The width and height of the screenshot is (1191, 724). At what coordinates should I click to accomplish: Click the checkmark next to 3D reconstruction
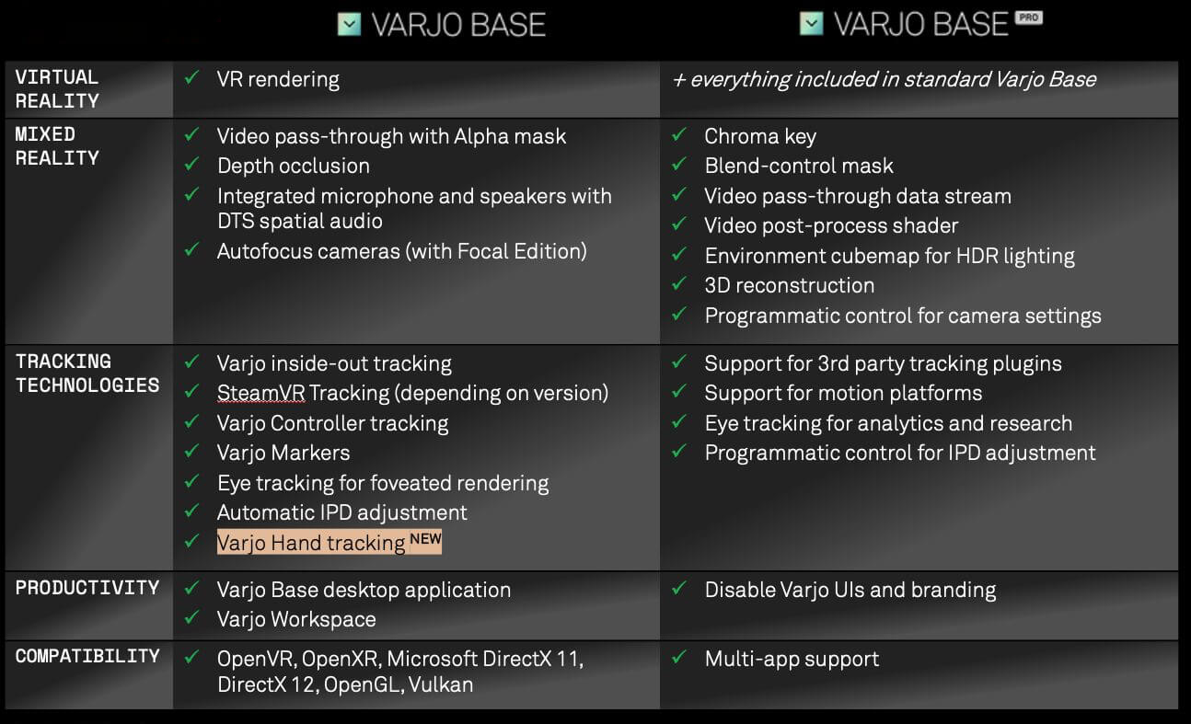pos(679,284)
